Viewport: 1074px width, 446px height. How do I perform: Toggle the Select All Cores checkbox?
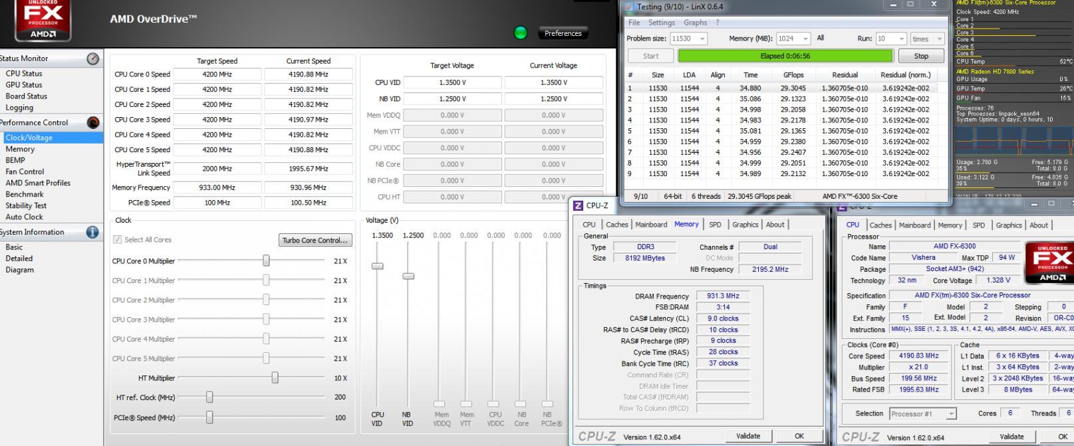tap(118, 239)
